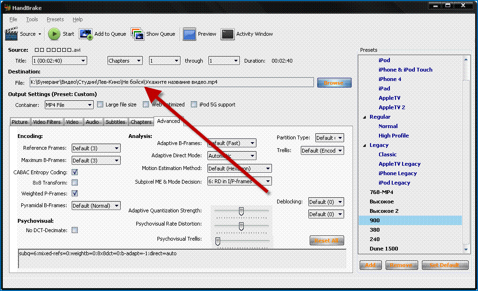Open the second Deblocking dropdown
The image size is (478, 291).
[x=326, y=214]
